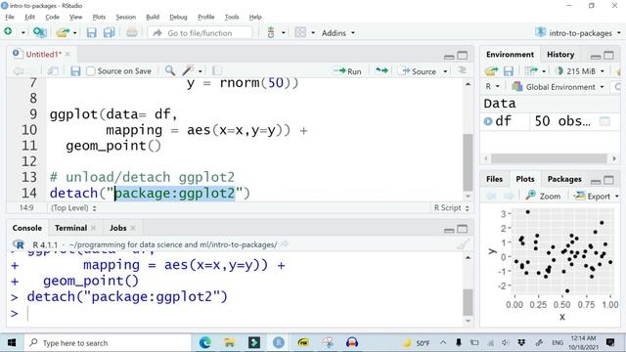Switch to the Files tab
Viewport: 626px width, 352px height.
494,179
